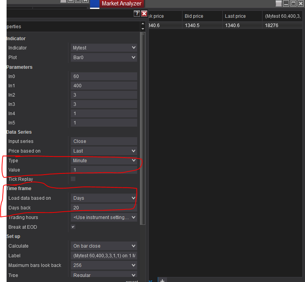Image resolution: width=305 pixels, height=282 pixels.
Task: Open the Indicator dropdown showing Mytest
Action: [x=104, y=48]
